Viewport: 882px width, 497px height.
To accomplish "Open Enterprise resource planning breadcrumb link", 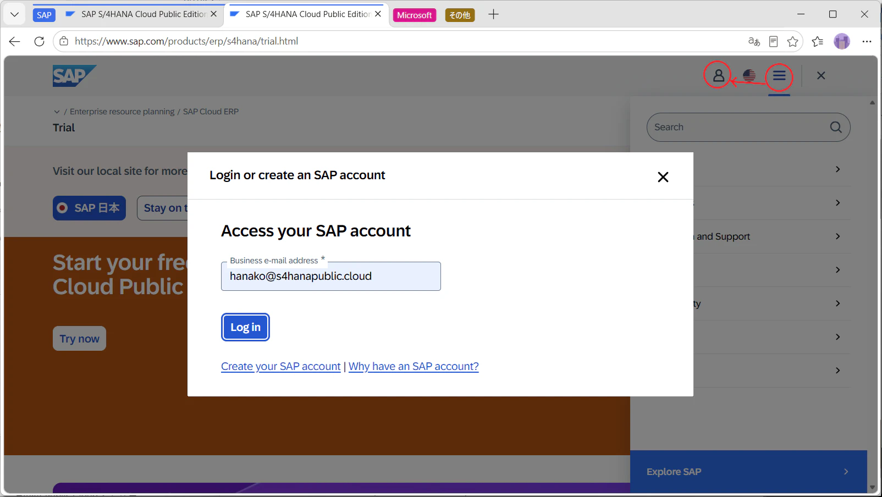I will pos(122,112).
